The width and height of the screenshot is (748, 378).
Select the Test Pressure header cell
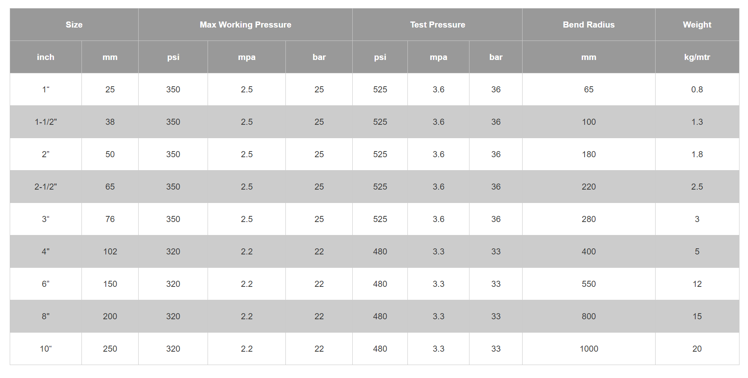[437, 25]
